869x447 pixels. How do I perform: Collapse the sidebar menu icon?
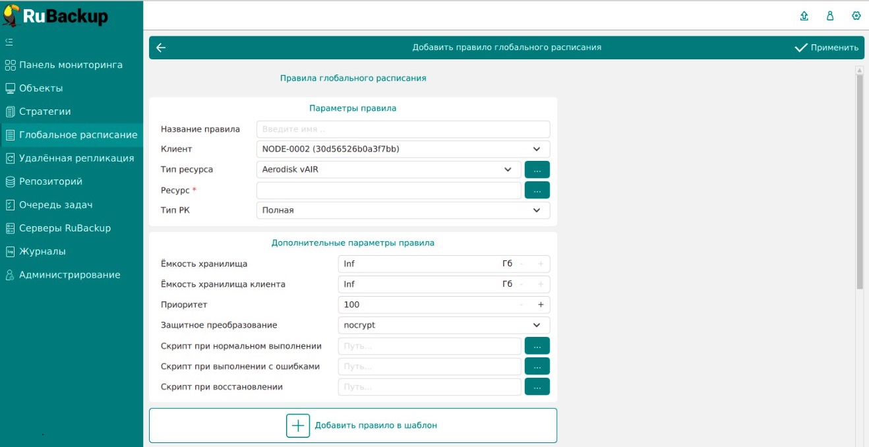click(9, 42)
